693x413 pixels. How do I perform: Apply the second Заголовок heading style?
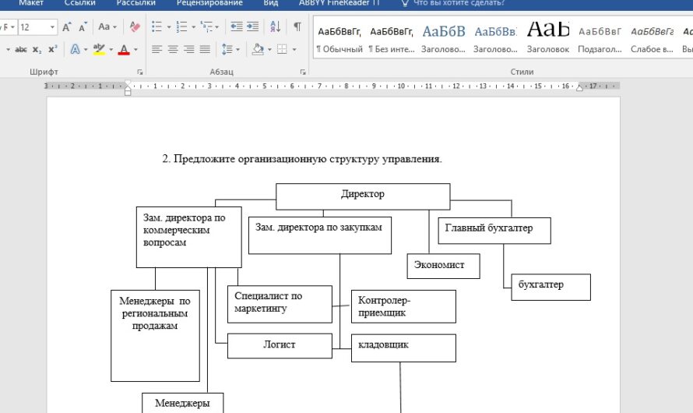[x=495, y=38]
